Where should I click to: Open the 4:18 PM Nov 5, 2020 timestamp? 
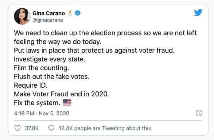pyautogui.click(x=42, y=113)
